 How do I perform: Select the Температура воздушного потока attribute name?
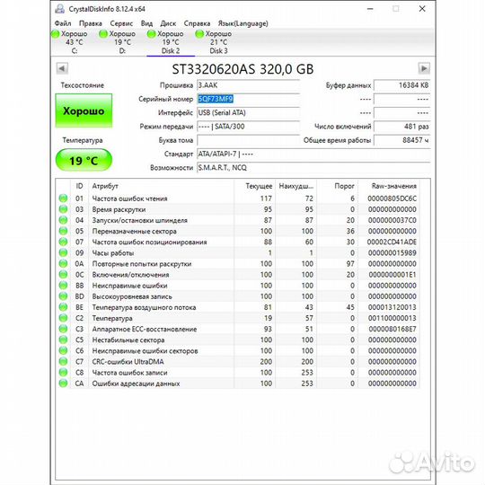point(144,307)
